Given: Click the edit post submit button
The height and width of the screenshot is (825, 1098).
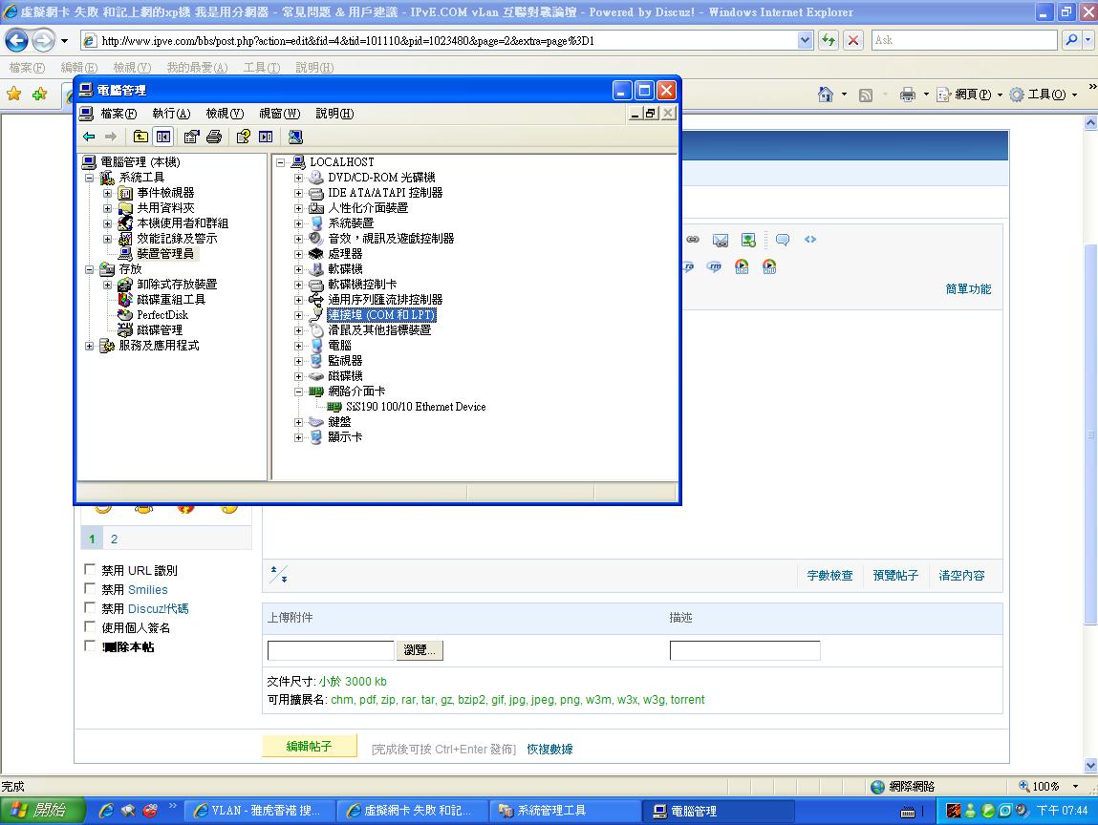Looking at the screenshot, I should [x=310, y=746].
